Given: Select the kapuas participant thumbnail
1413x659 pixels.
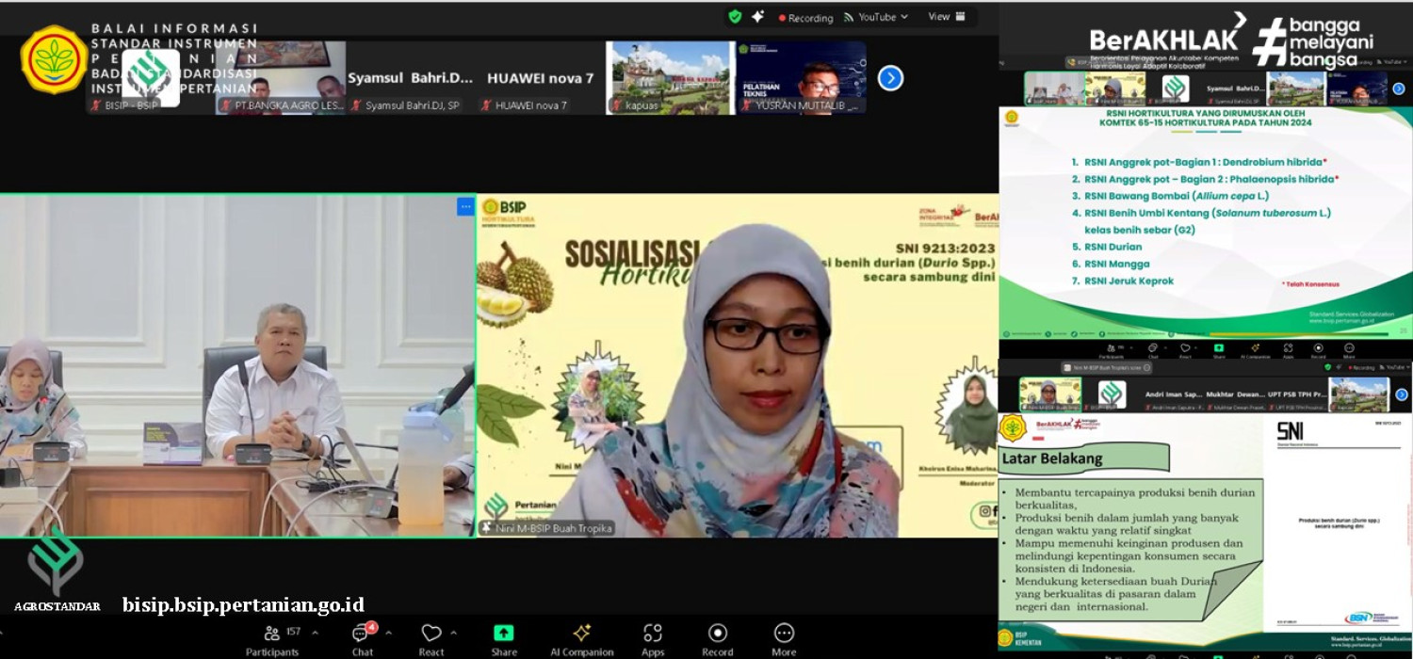Looking at the screenshot, I should point(670,77).
